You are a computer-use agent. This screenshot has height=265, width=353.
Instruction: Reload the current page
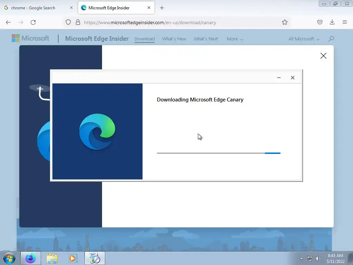coord(33,22)
